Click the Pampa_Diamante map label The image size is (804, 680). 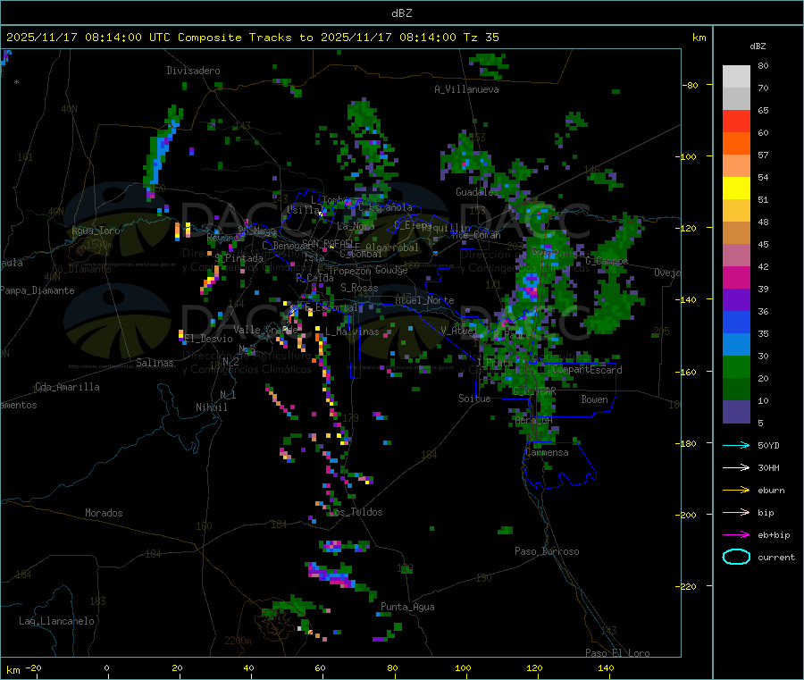(x=37, y=290)
